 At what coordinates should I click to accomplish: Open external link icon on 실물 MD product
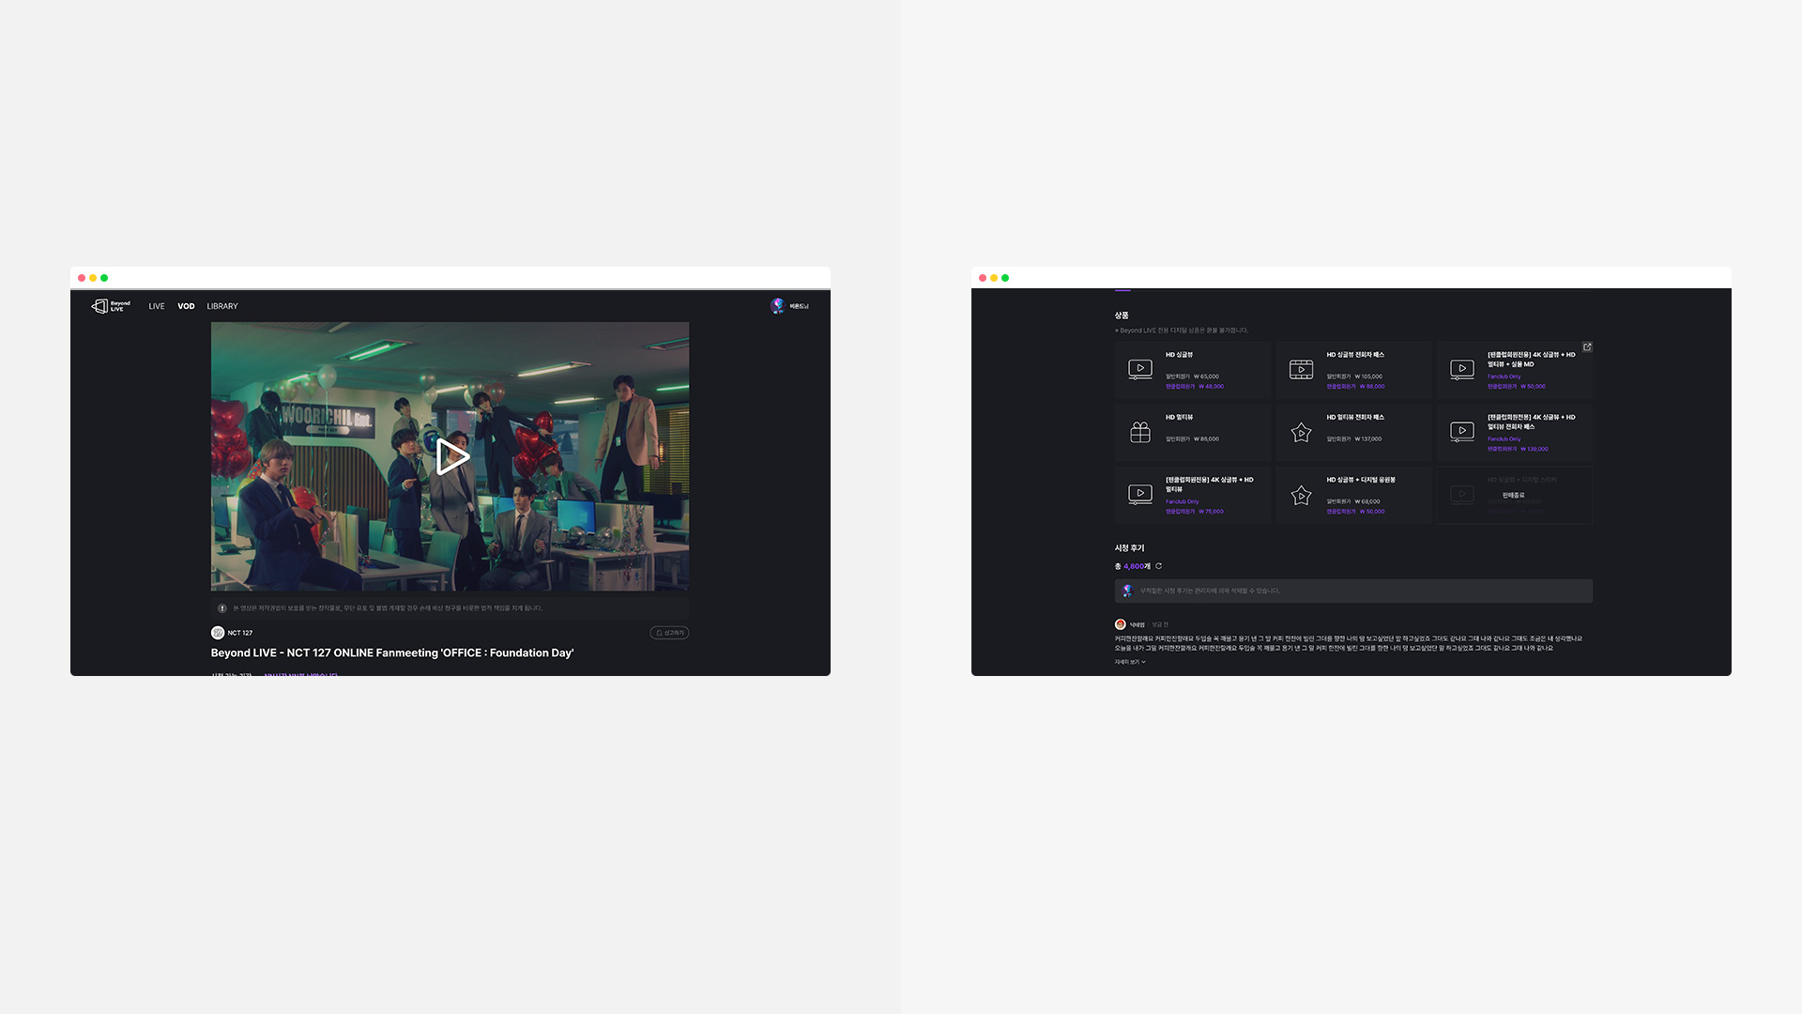1587,347
